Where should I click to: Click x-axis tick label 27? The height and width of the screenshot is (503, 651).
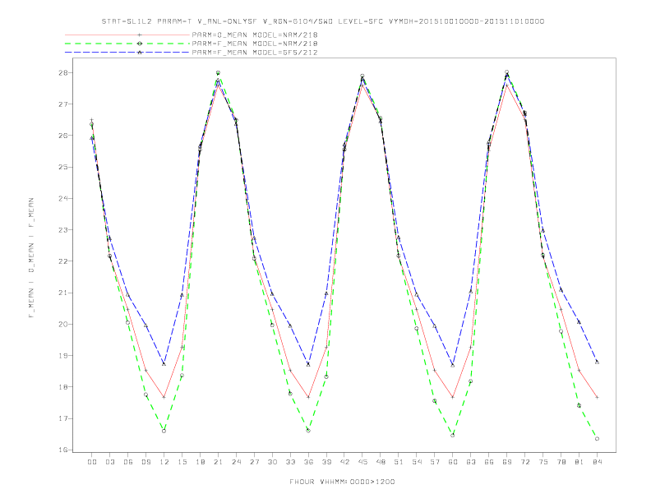click(254, 462)
